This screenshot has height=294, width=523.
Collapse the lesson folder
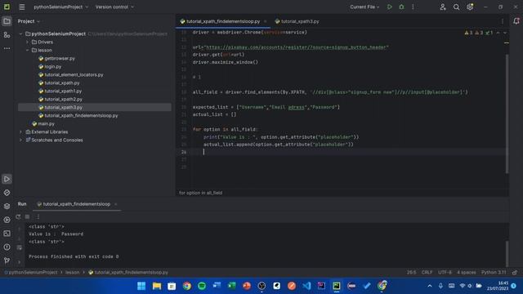27,50
